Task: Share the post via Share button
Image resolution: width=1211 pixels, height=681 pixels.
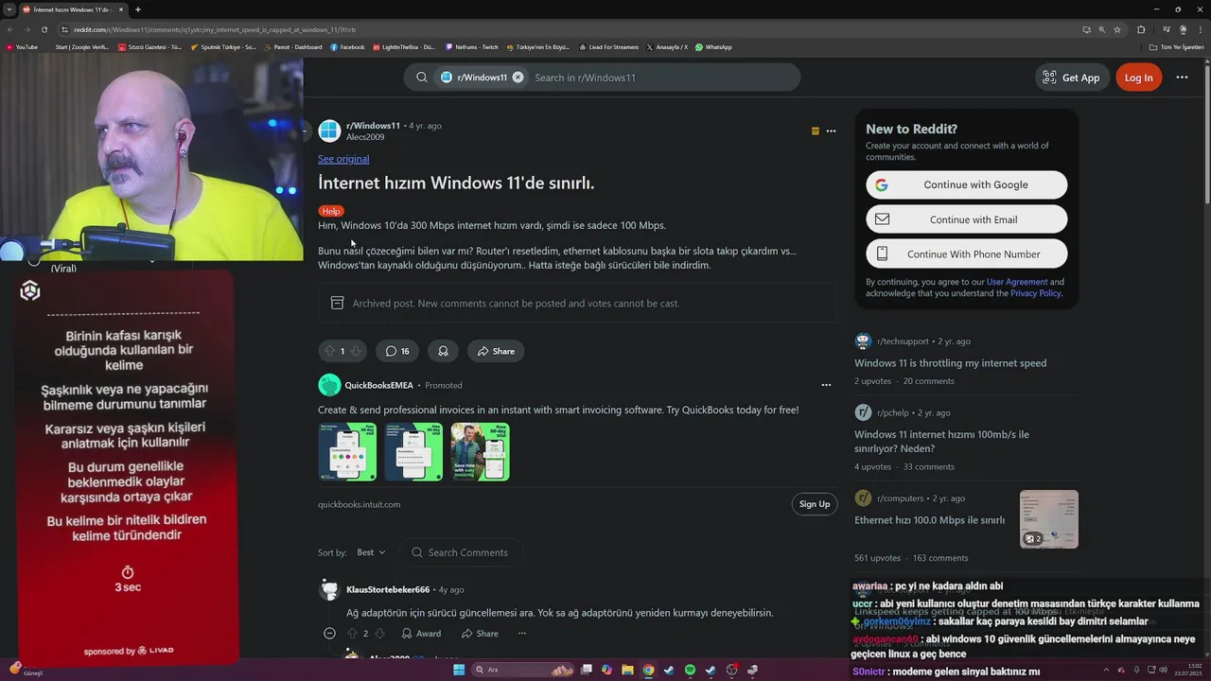Action: [x=496, y=351]
